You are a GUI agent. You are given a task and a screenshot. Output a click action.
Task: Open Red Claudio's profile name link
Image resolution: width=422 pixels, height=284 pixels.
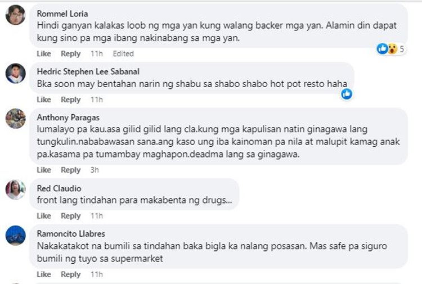click(x=58, y=188)
